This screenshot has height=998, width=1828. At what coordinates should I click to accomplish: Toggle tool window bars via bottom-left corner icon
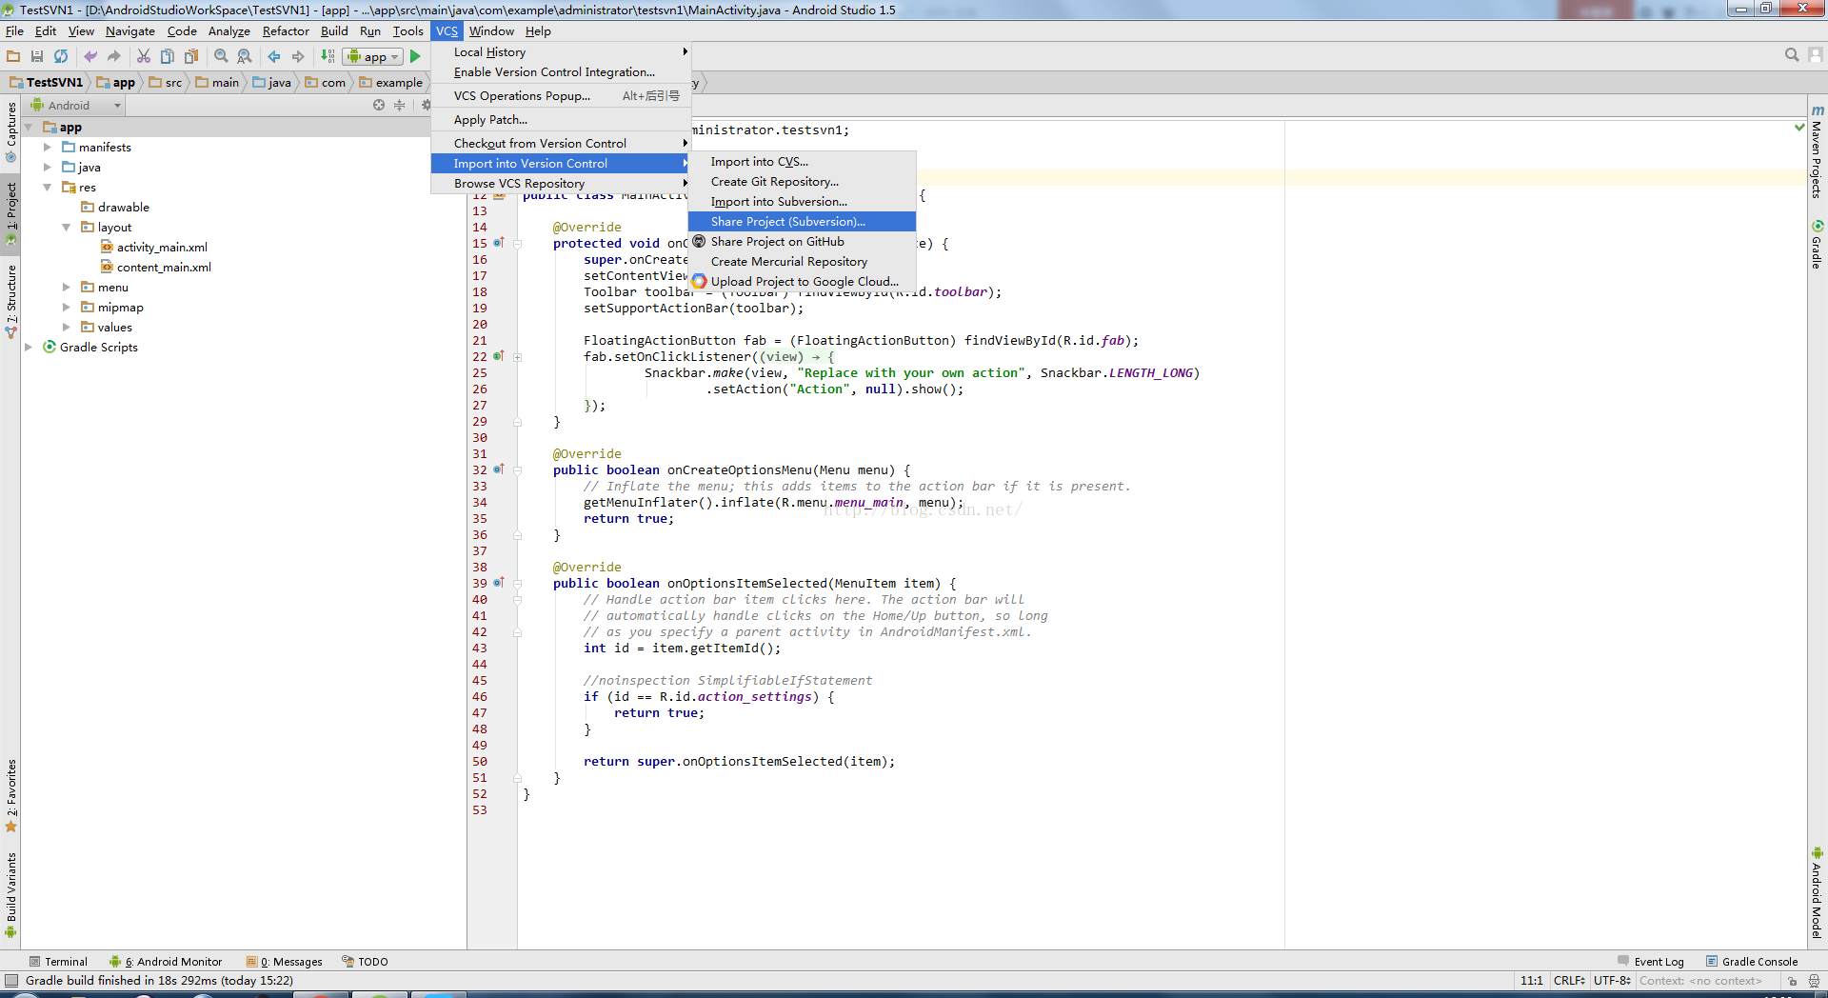(x=11, y=980)
